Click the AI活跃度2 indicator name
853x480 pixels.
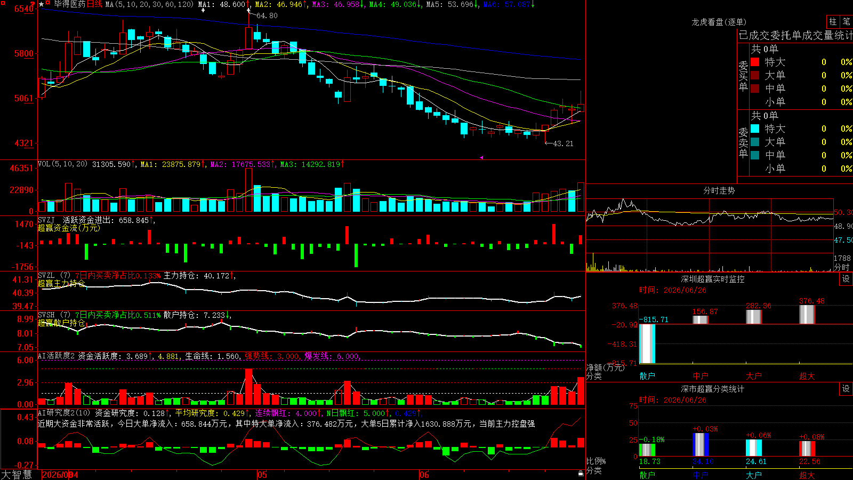click(57, 356)
